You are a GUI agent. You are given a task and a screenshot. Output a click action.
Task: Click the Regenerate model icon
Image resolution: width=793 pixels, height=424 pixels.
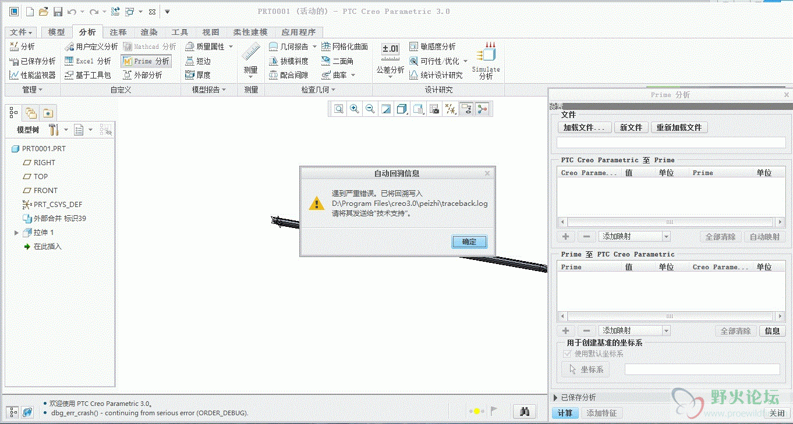[x=115, y=11]
